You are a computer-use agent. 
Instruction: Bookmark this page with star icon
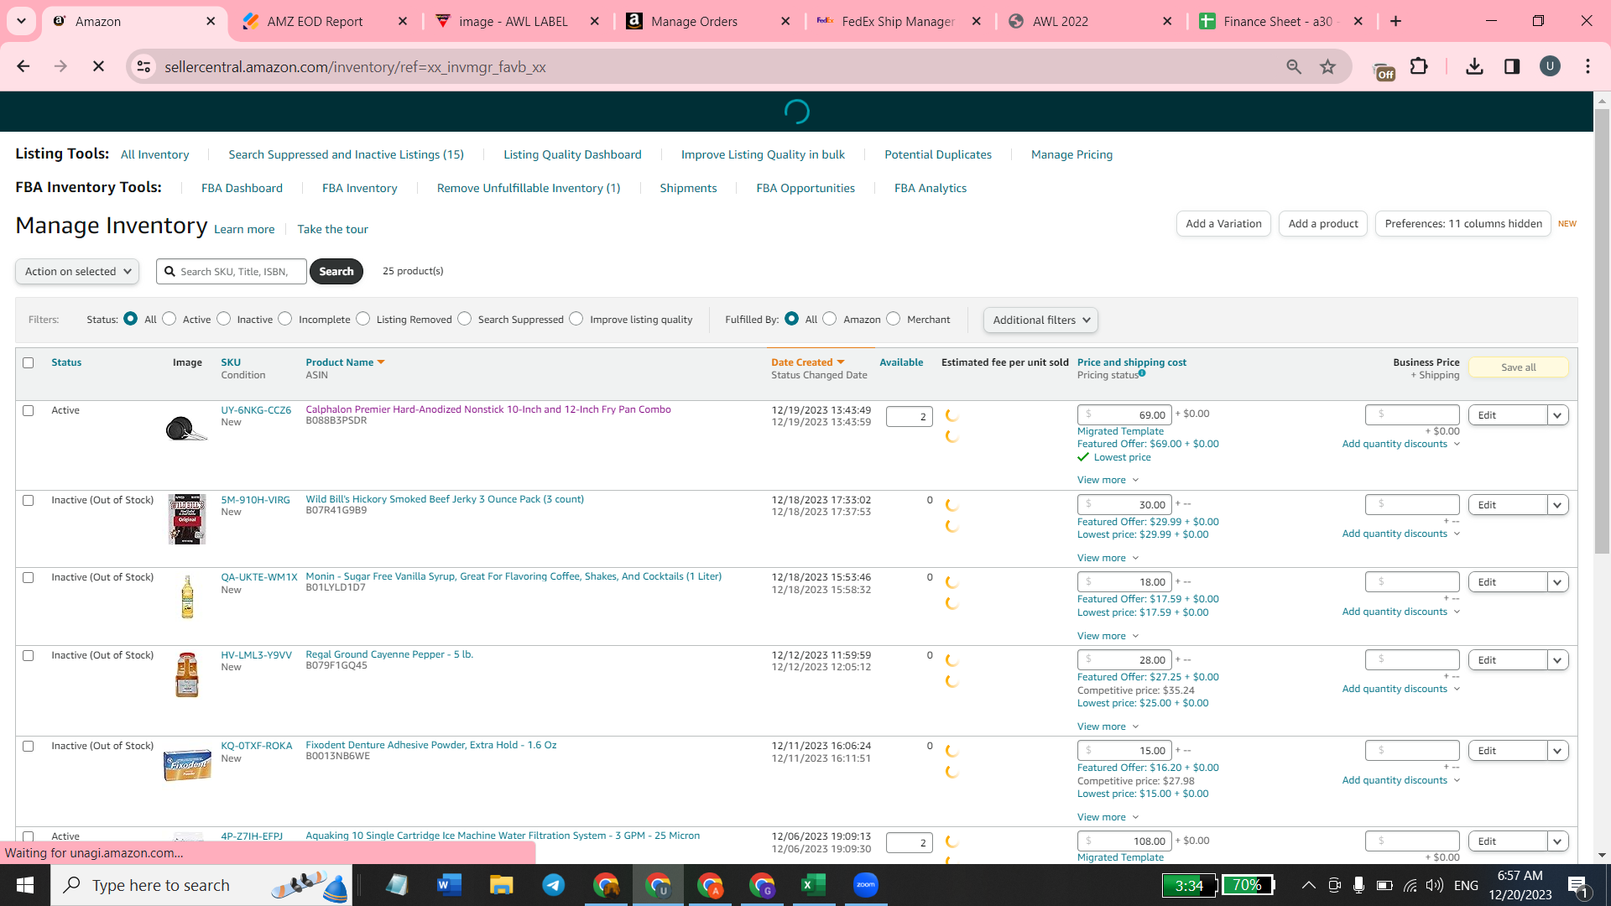point(1327,66)
